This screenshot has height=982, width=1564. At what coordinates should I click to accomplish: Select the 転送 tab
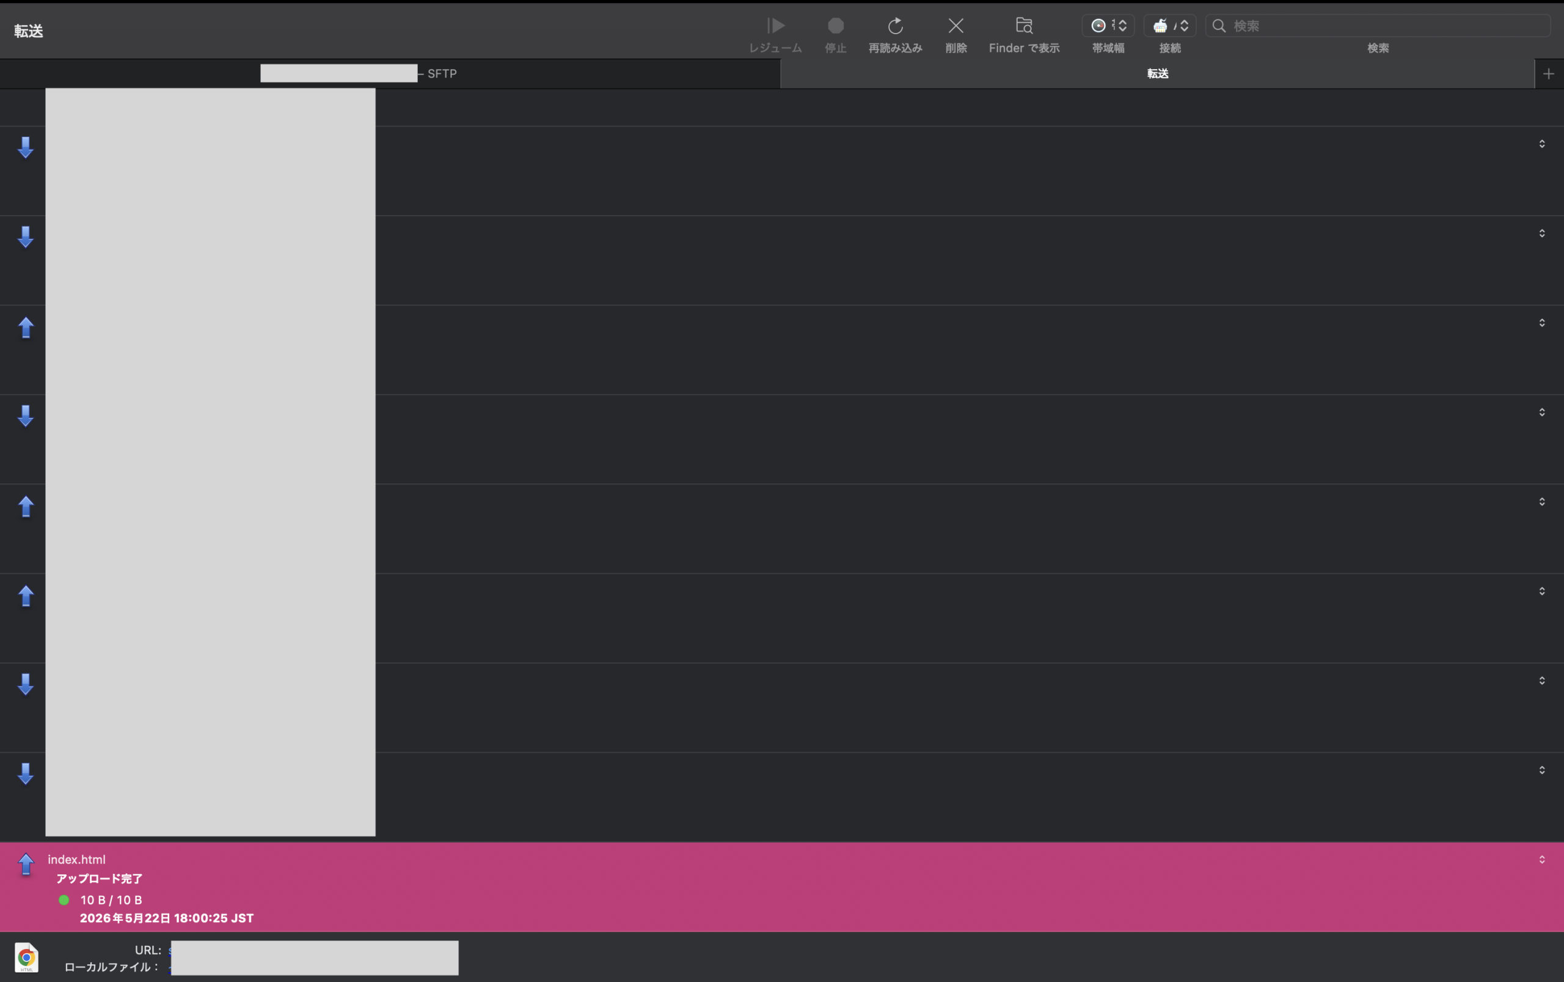point(1157,73)
